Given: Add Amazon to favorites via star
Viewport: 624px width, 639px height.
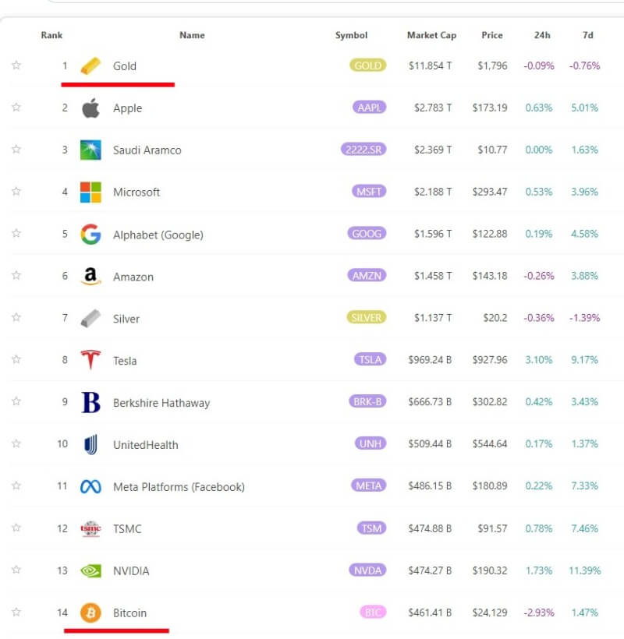Looking at the screenshot, I should pyautogui.click(x=16, y=275).
